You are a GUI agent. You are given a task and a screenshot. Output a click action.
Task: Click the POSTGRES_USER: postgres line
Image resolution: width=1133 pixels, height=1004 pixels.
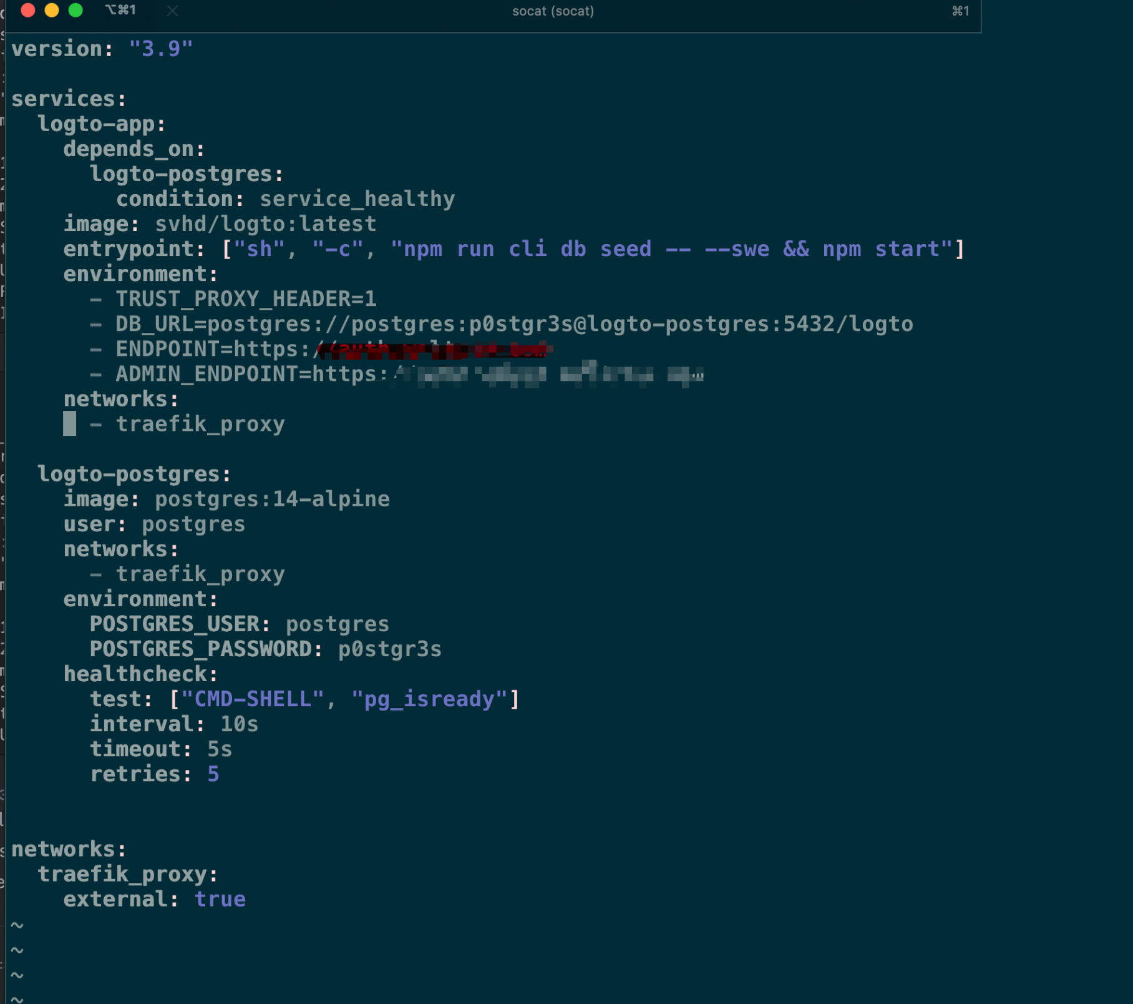(x=240, y=623)
